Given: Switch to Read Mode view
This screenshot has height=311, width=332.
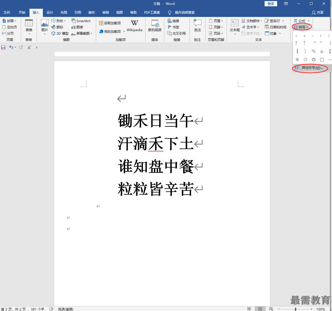Looking at the screenshot, I should (249, 309).
